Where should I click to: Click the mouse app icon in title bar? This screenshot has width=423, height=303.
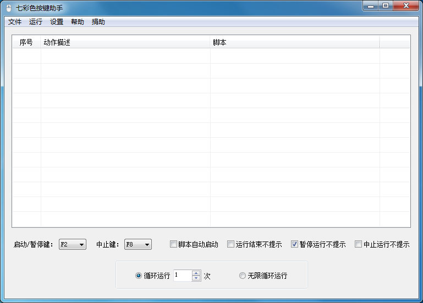click(x=9, y=8)
